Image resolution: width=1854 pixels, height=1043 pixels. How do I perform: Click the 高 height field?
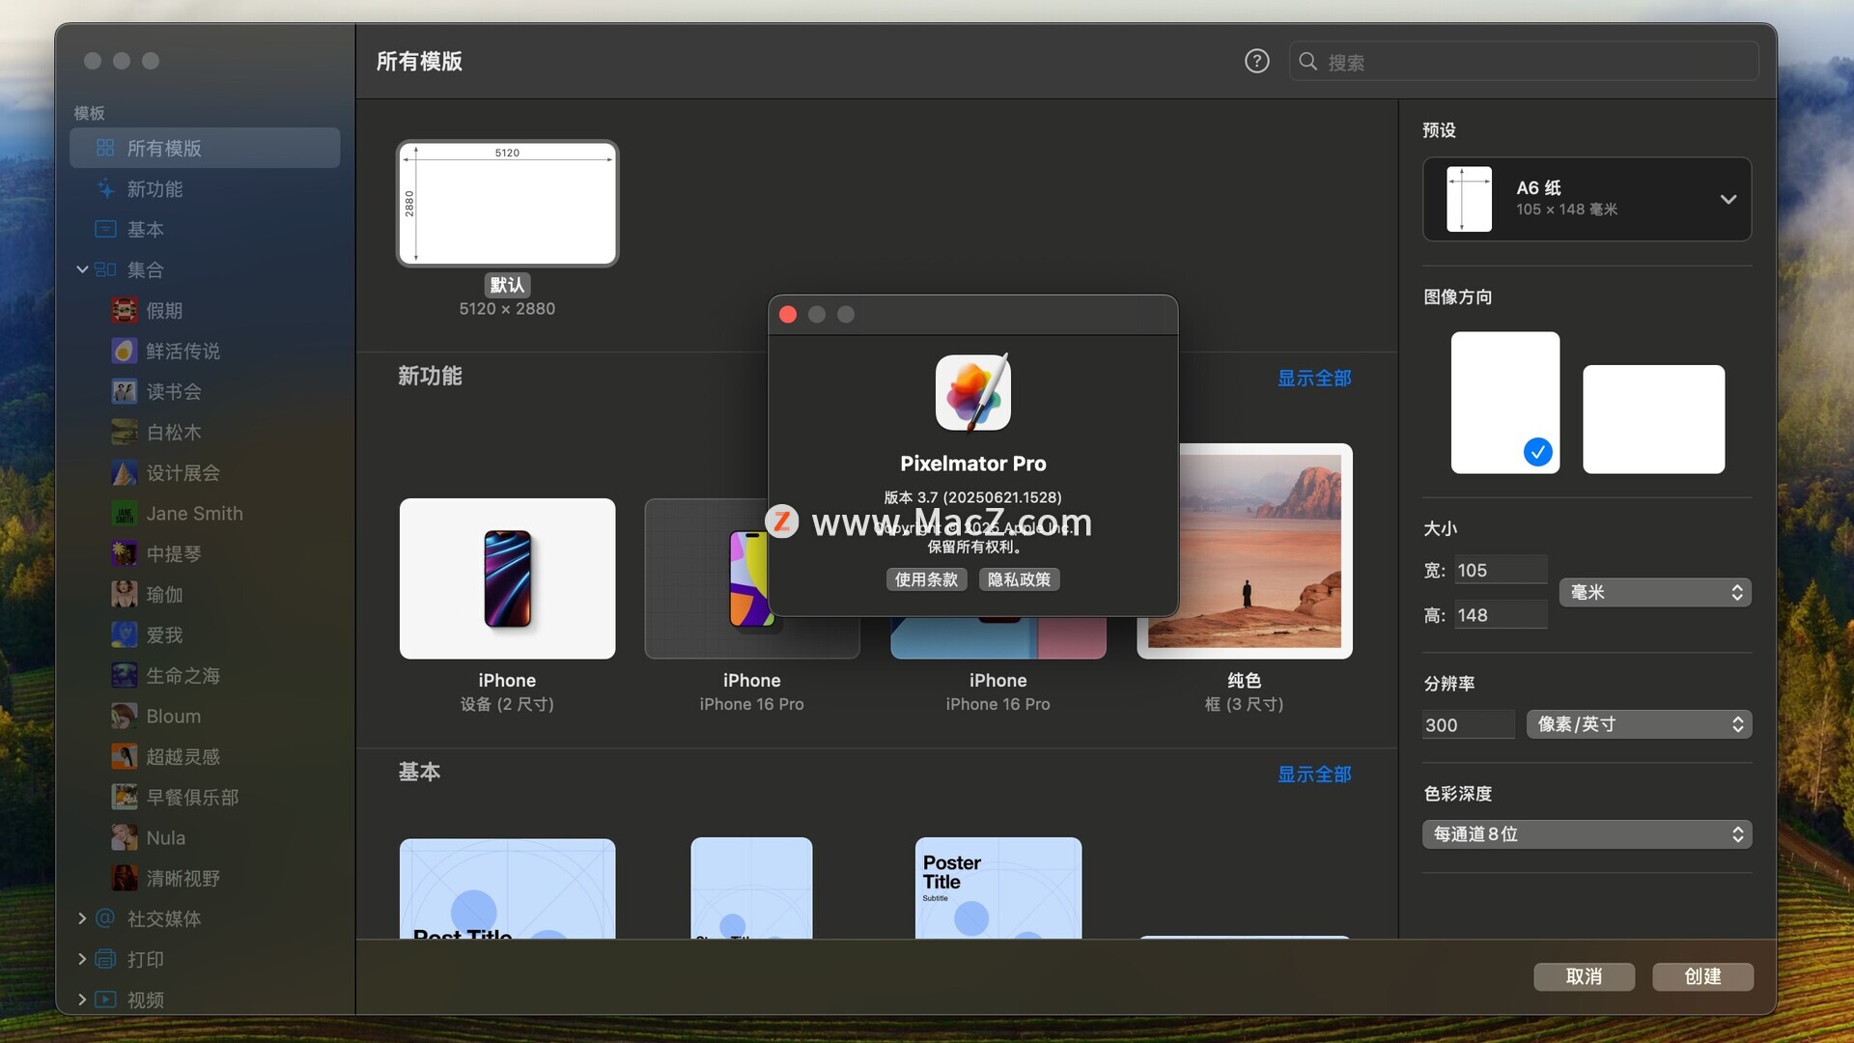point(1501,614)
